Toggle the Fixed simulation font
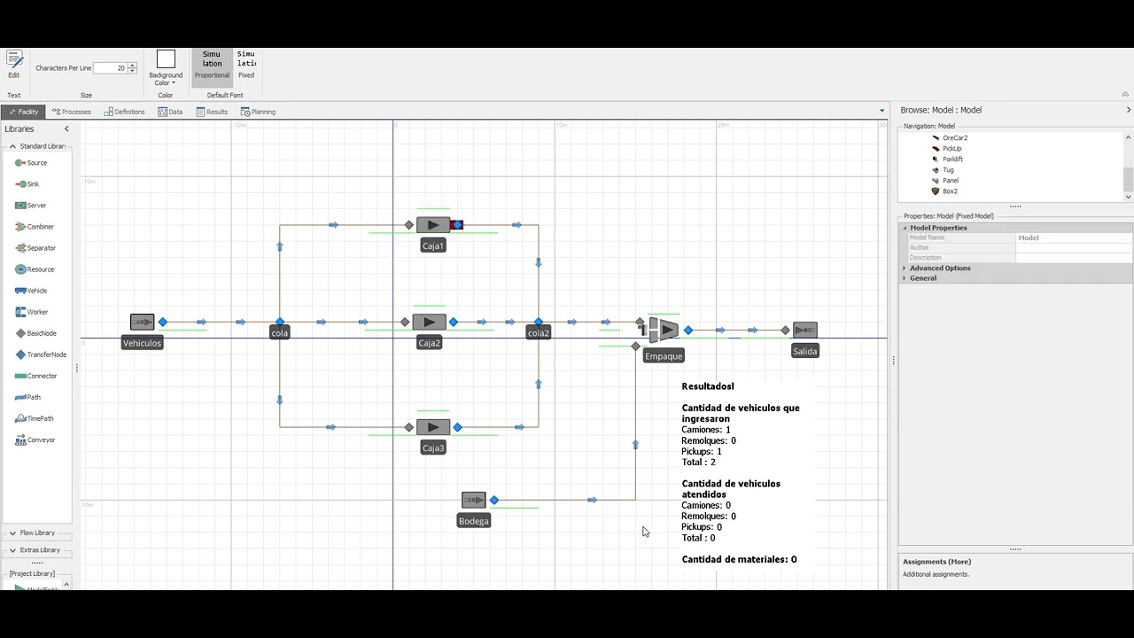 pos(246,65)
